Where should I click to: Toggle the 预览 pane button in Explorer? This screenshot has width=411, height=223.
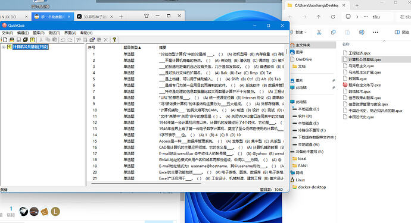[401, 32]
